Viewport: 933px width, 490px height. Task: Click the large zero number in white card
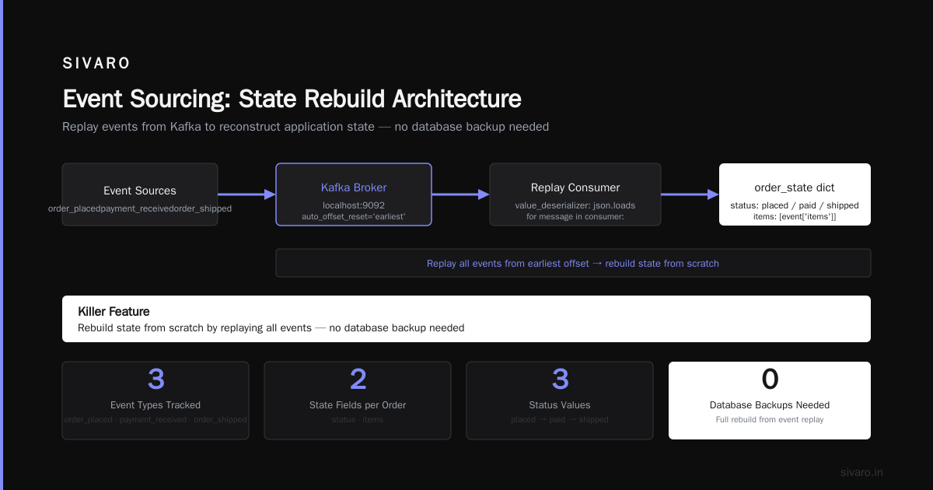tap(770, 379)
